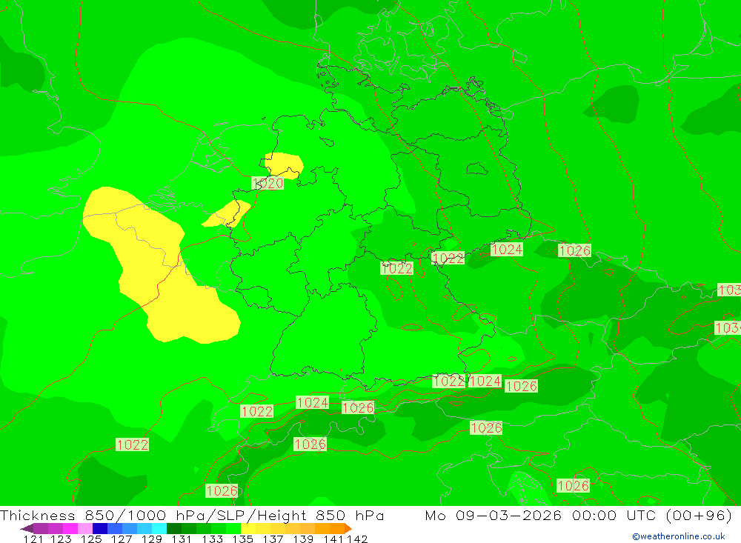Viewport: 741px width, 543px height.
Task: Click the darkest green legend swatch
Action: [x=174, y=528]
